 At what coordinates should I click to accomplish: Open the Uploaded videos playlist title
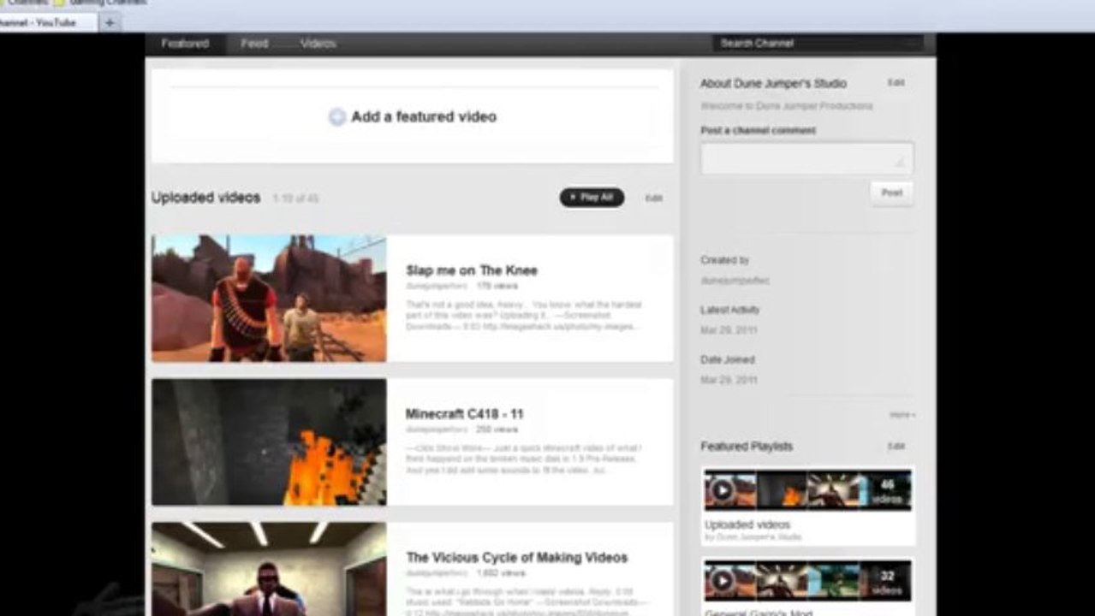(x=747, y=524)
